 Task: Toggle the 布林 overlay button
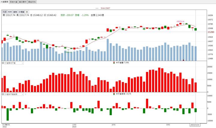(10, 12)
